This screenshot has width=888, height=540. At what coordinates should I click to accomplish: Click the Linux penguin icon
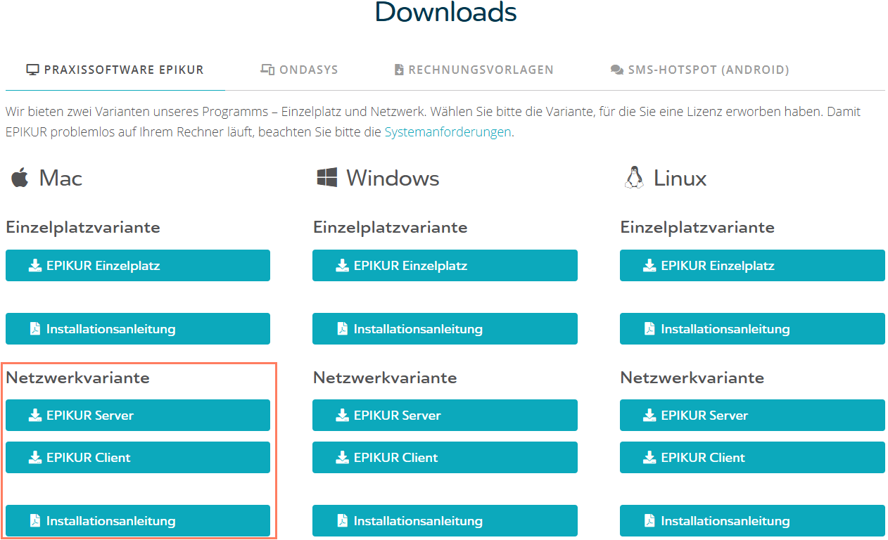click(x=634, y=177)
